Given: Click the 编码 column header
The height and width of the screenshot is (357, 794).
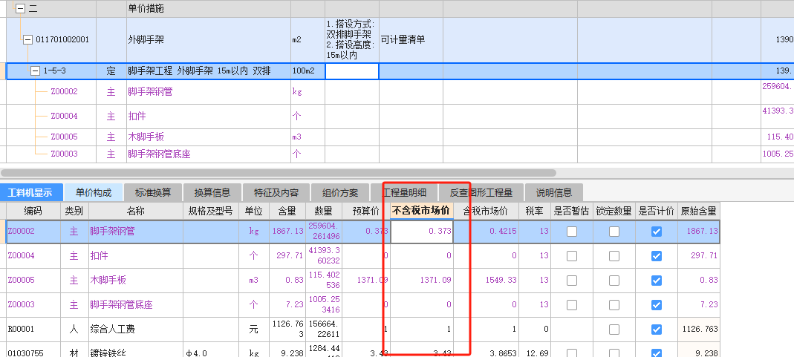Looking at the screenshot, I should pyautogui.click(x=33, y=211).
